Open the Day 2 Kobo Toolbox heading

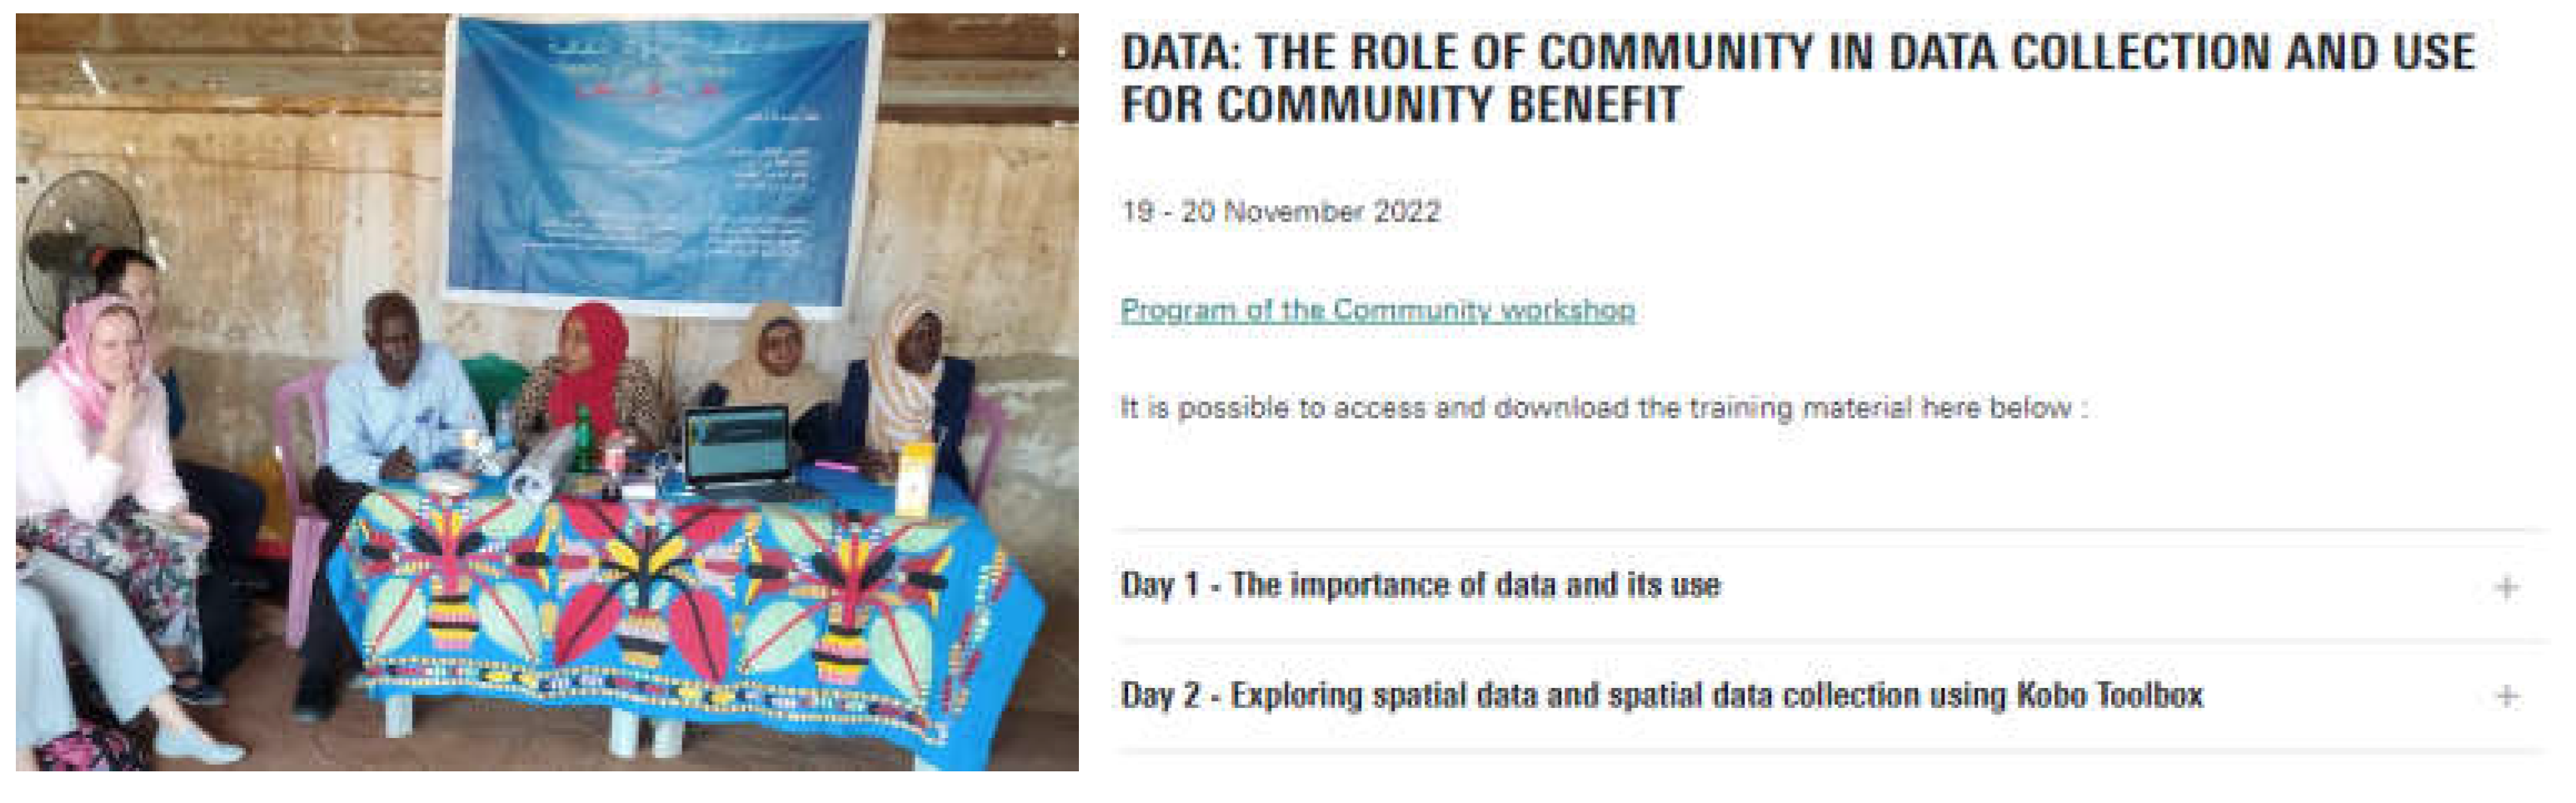pos(1661,695)
